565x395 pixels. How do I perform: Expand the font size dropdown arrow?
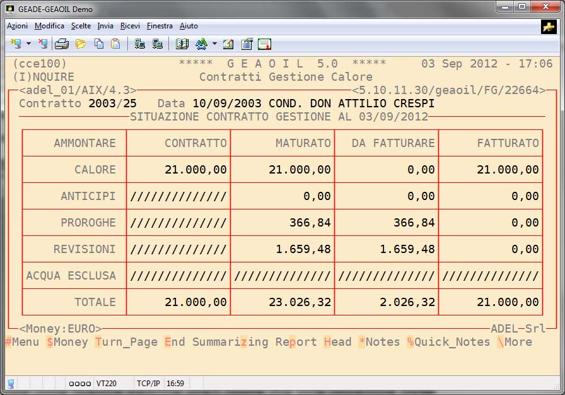(214, 44)
